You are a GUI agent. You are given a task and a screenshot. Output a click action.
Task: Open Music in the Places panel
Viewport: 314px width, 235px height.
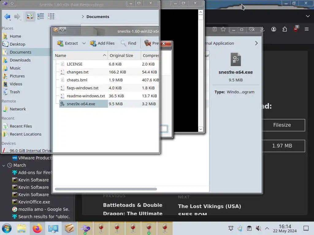click(x=15, y=68)
